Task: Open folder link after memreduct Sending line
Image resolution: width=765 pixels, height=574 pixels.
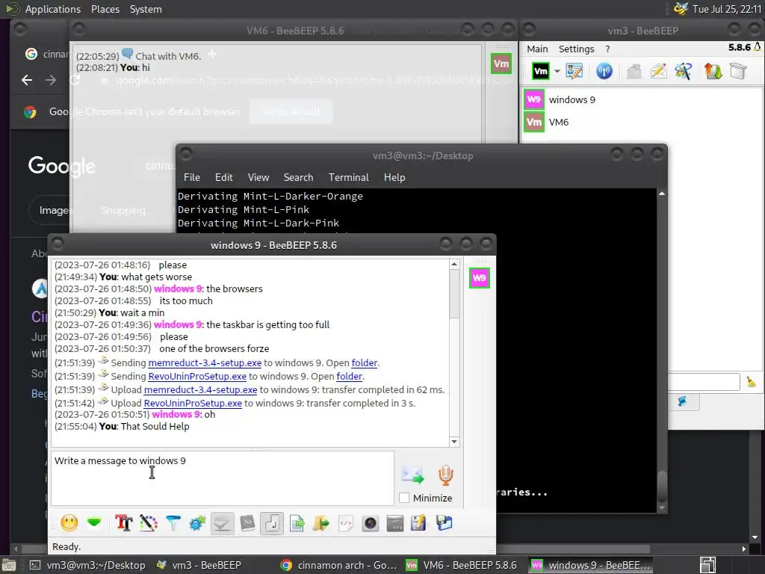Action: click(x=365, y=363)
